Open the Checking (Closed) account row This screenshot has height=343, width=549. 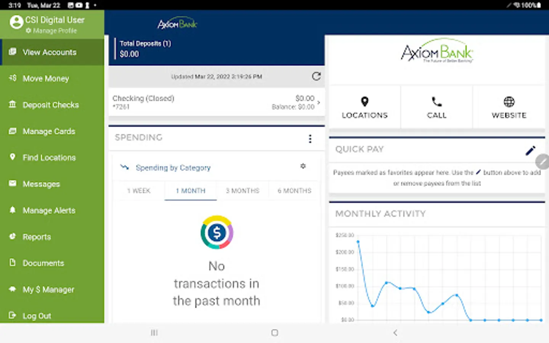tap(217, 102)
